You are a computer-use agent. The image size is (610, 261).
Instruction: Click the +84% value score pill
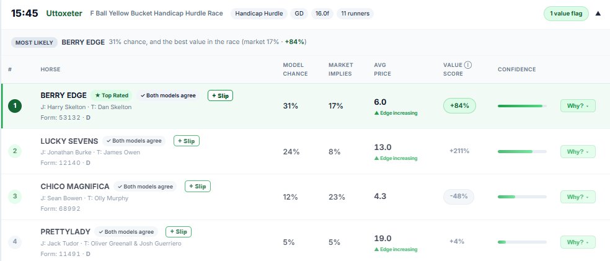(459, 106)
